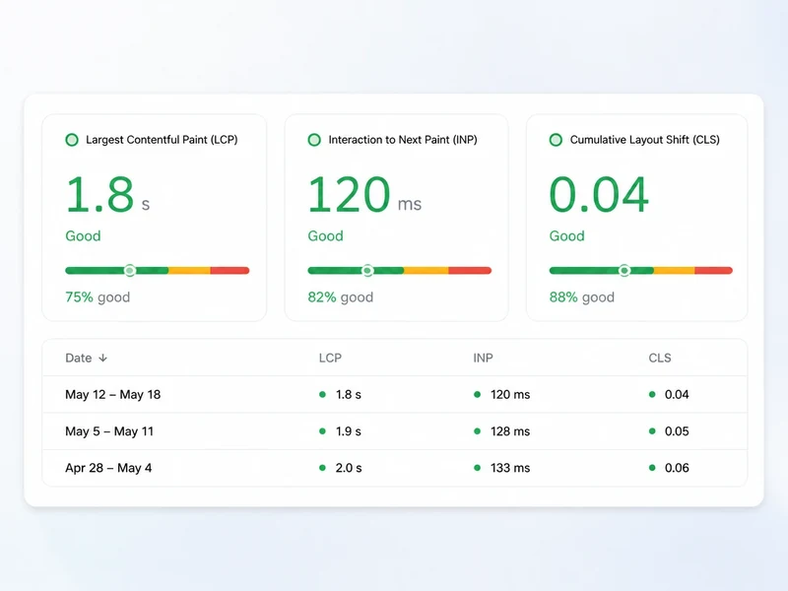Click the INP column header
Viewport: 788px width, 591px height.
483,358
